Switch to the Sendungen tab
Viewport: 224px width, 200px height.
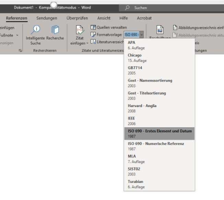coord(47,18)
